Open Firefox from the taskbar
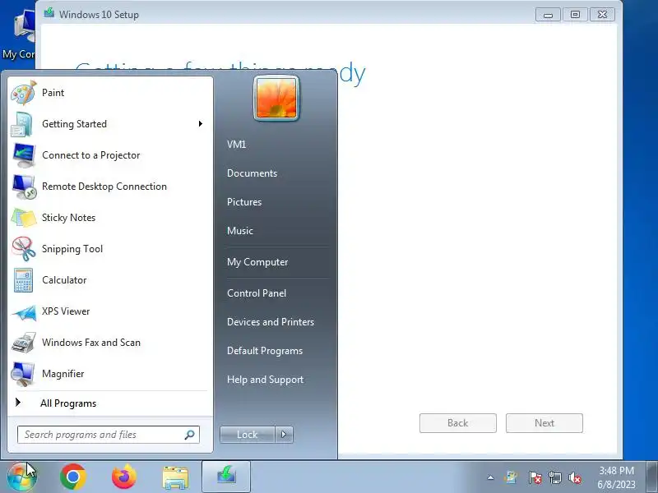The height and width of the screenshot is (493, 658). coord(124,477)
